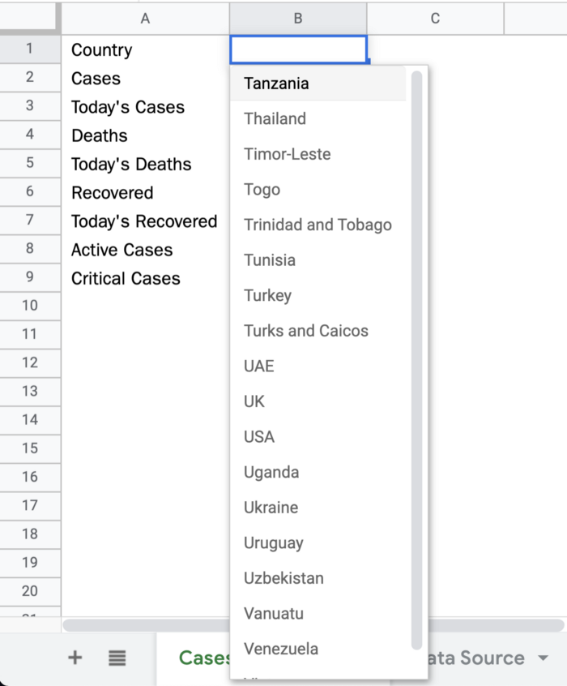Select Trinidad and Tobago option

pyautogui.click(x=318, y=225)
